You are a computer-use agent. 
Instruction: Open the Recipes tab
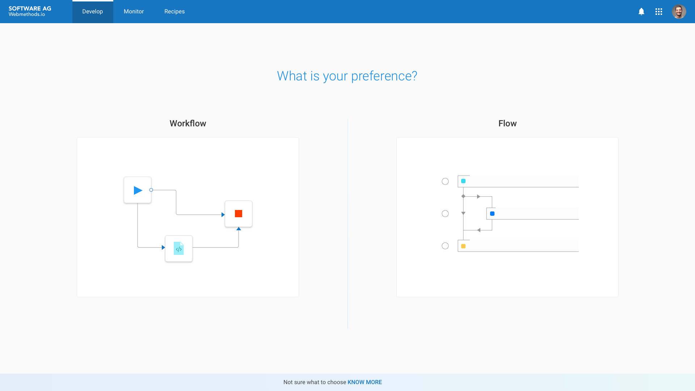174,12
